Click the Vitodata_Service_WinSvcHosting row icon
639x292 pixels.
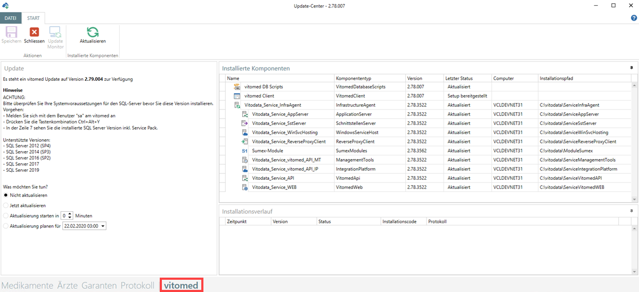(245, 132)
